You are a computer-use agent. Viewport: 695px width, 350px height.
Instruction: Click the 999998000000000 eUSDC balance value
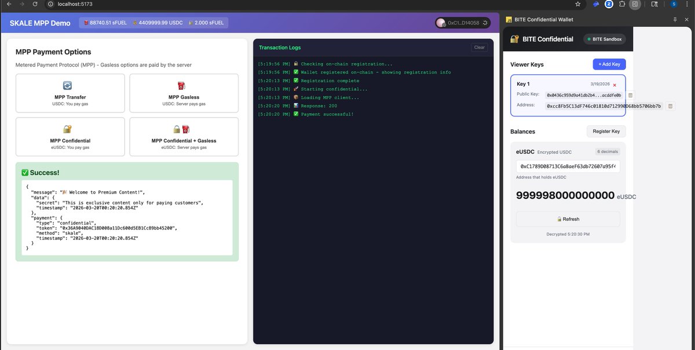click(x=565, y=196)
